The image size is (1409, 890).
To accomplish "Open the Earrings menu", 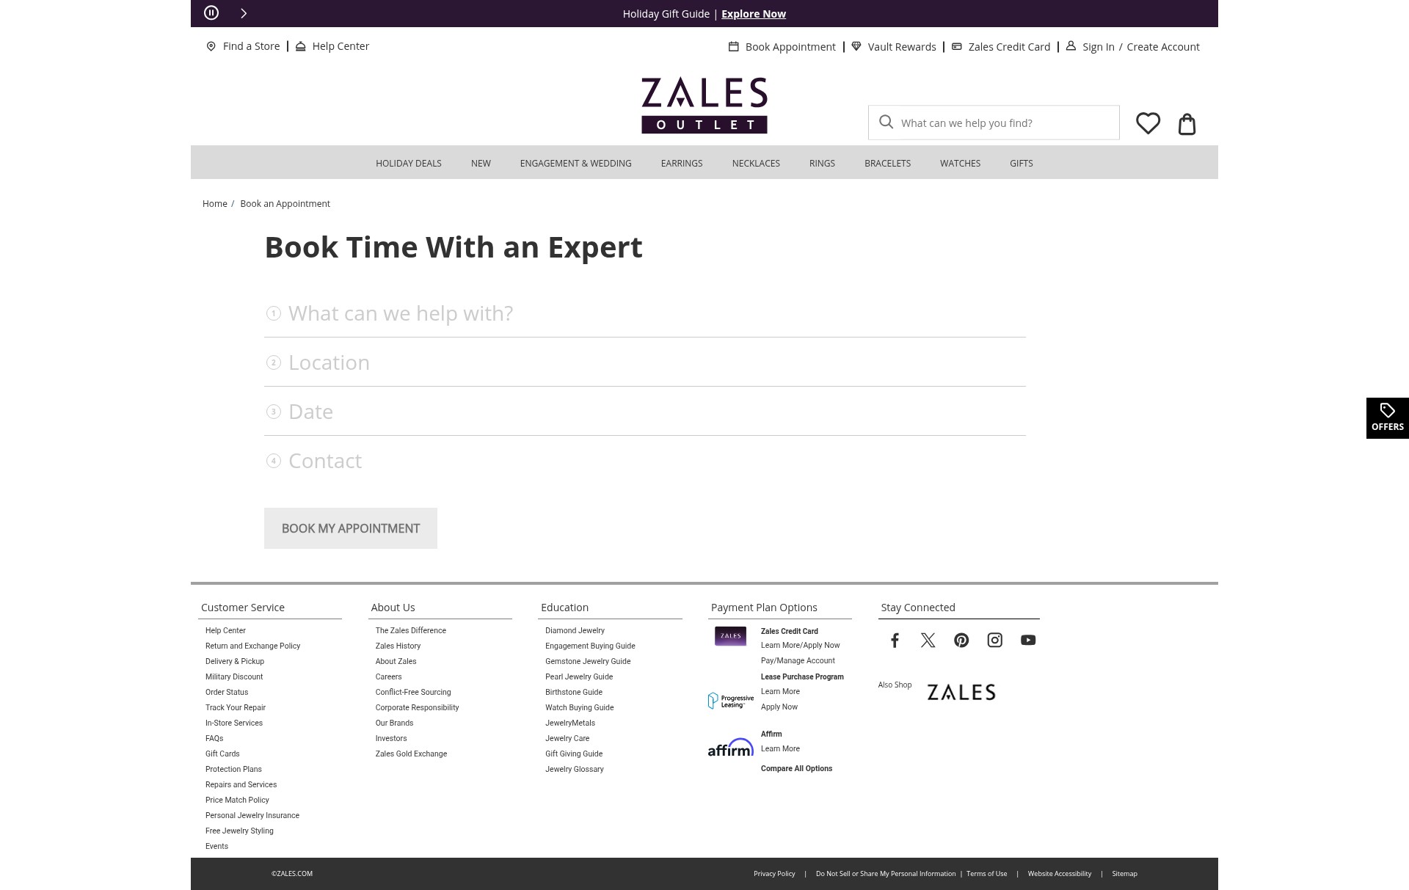I will tap(682, 163).
